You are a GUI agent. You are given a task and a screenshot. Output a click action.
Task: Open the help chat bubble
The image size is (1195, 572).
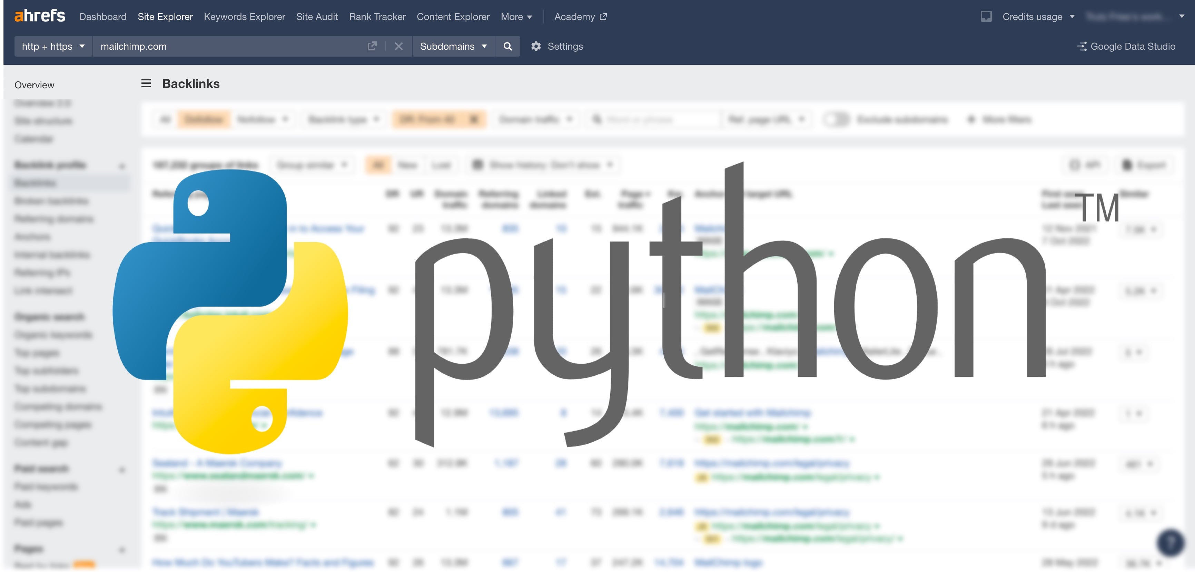click(1169, 543)
